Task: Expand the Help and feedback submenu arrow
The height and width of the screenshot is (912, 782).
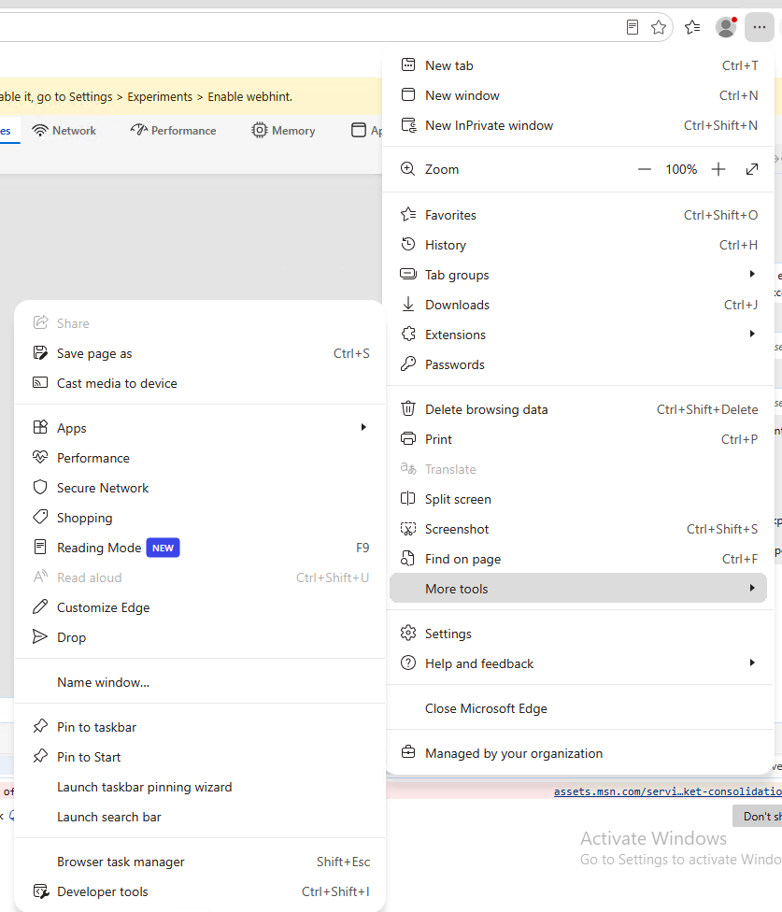Action: coord(752,663)
